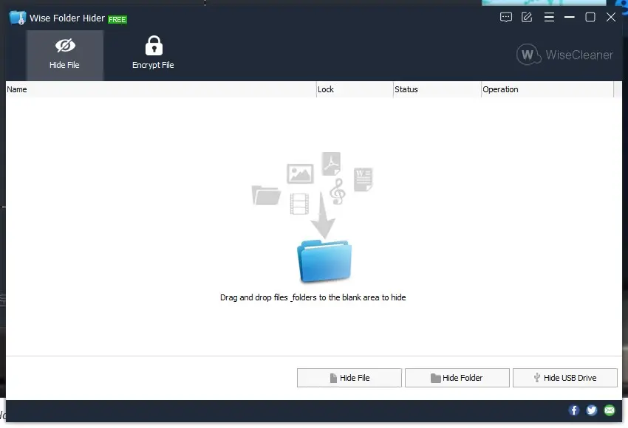This screenshot has height=428, width=628.
Task: Sort by the Name column header
Action: pyautogui.click(x=161, y=89)
